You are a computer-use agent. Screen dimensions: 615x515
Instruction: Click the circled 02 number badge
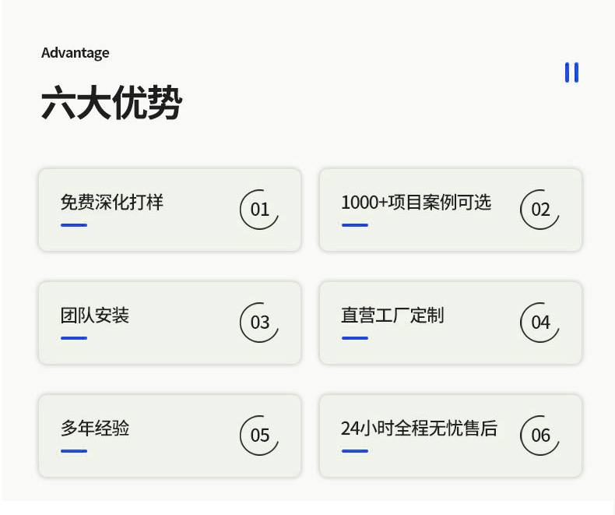(x=540, y=209)
